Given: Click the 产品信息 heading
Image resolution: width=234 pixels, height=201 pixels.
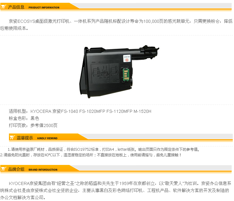Looking at the screenshot, I should pyautogui.click(x=16, y=7).
